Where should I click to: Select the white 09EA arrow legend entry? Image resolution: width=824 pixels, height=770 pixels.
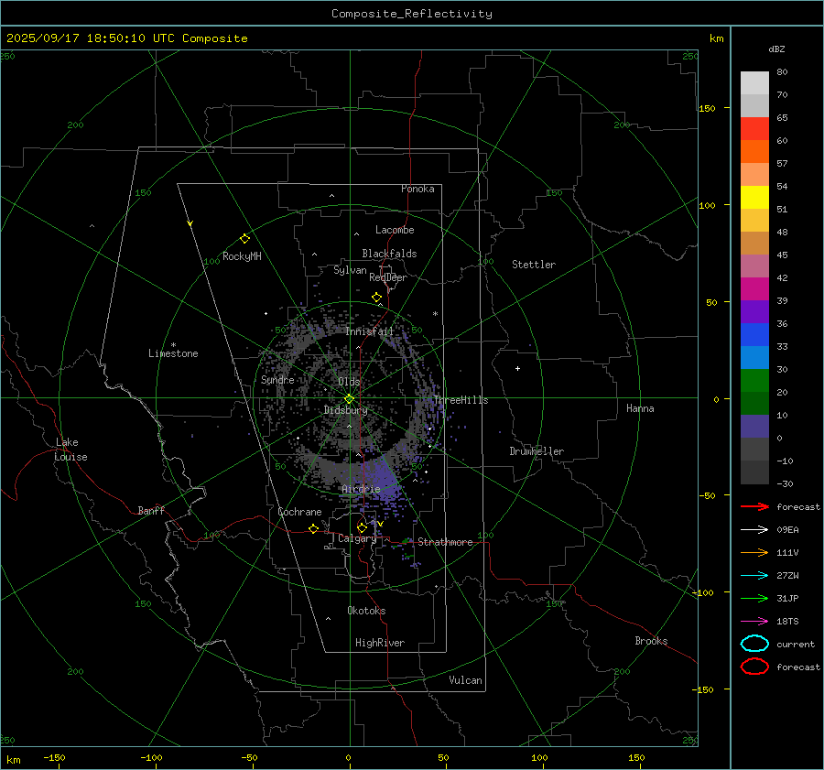click(x=754, y=529)
